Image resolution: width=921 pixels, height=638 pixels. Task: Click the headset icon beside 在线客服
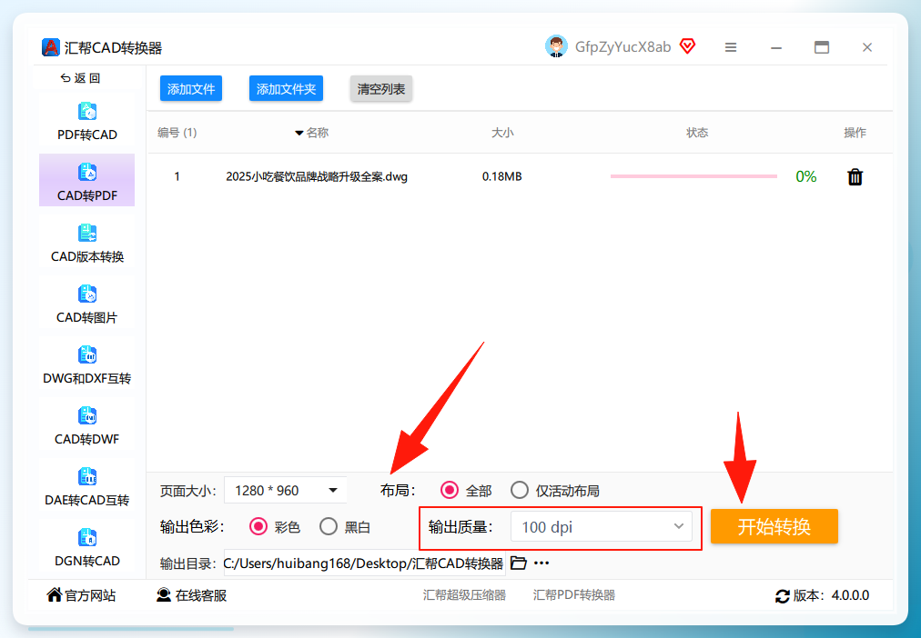pyautogui.click(x=163, y=595)
